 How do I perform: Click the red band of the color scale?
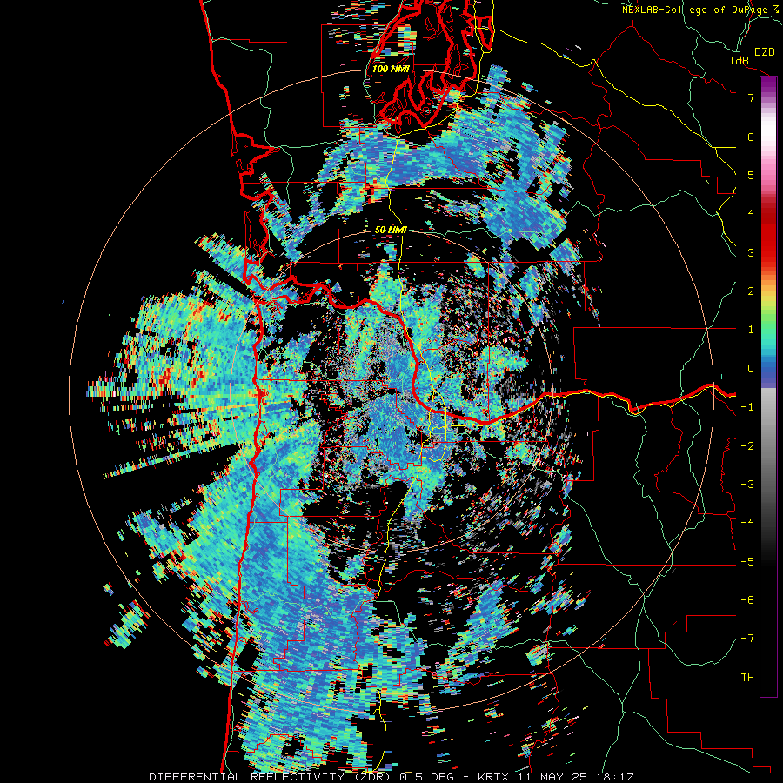[768, 235]
